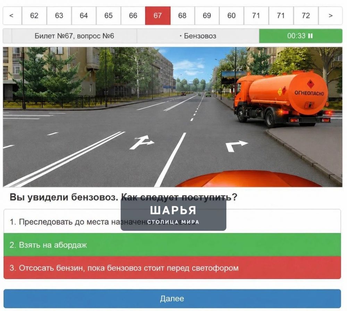This screenshot has height=311, width=347.
Task: Click the 'Далее' button
Action: point(172,299)
